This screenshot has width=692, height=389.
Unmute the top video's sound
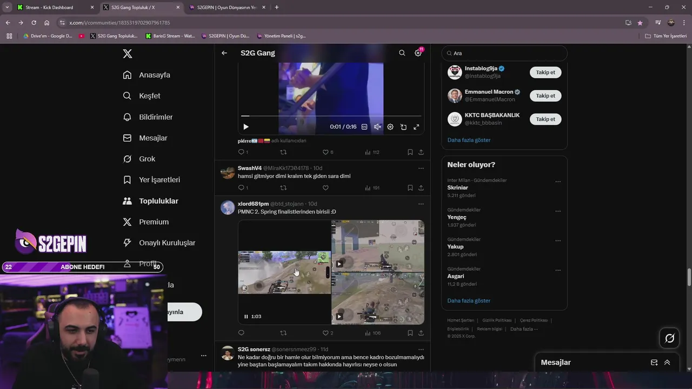(377, 127)
